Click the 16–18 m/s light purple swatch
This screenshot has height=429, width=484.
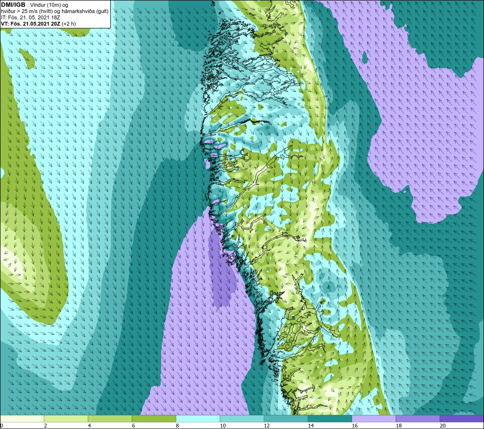374,419
